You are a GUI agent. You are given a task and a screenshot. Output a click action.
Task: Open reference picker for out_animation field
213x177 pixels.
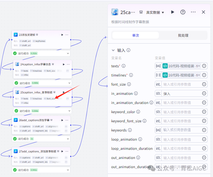[204, 158]
